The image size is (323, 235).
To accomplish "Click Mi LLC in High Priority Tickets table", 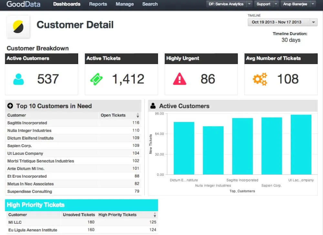I will pyautogui.click(x=15, y=222).
